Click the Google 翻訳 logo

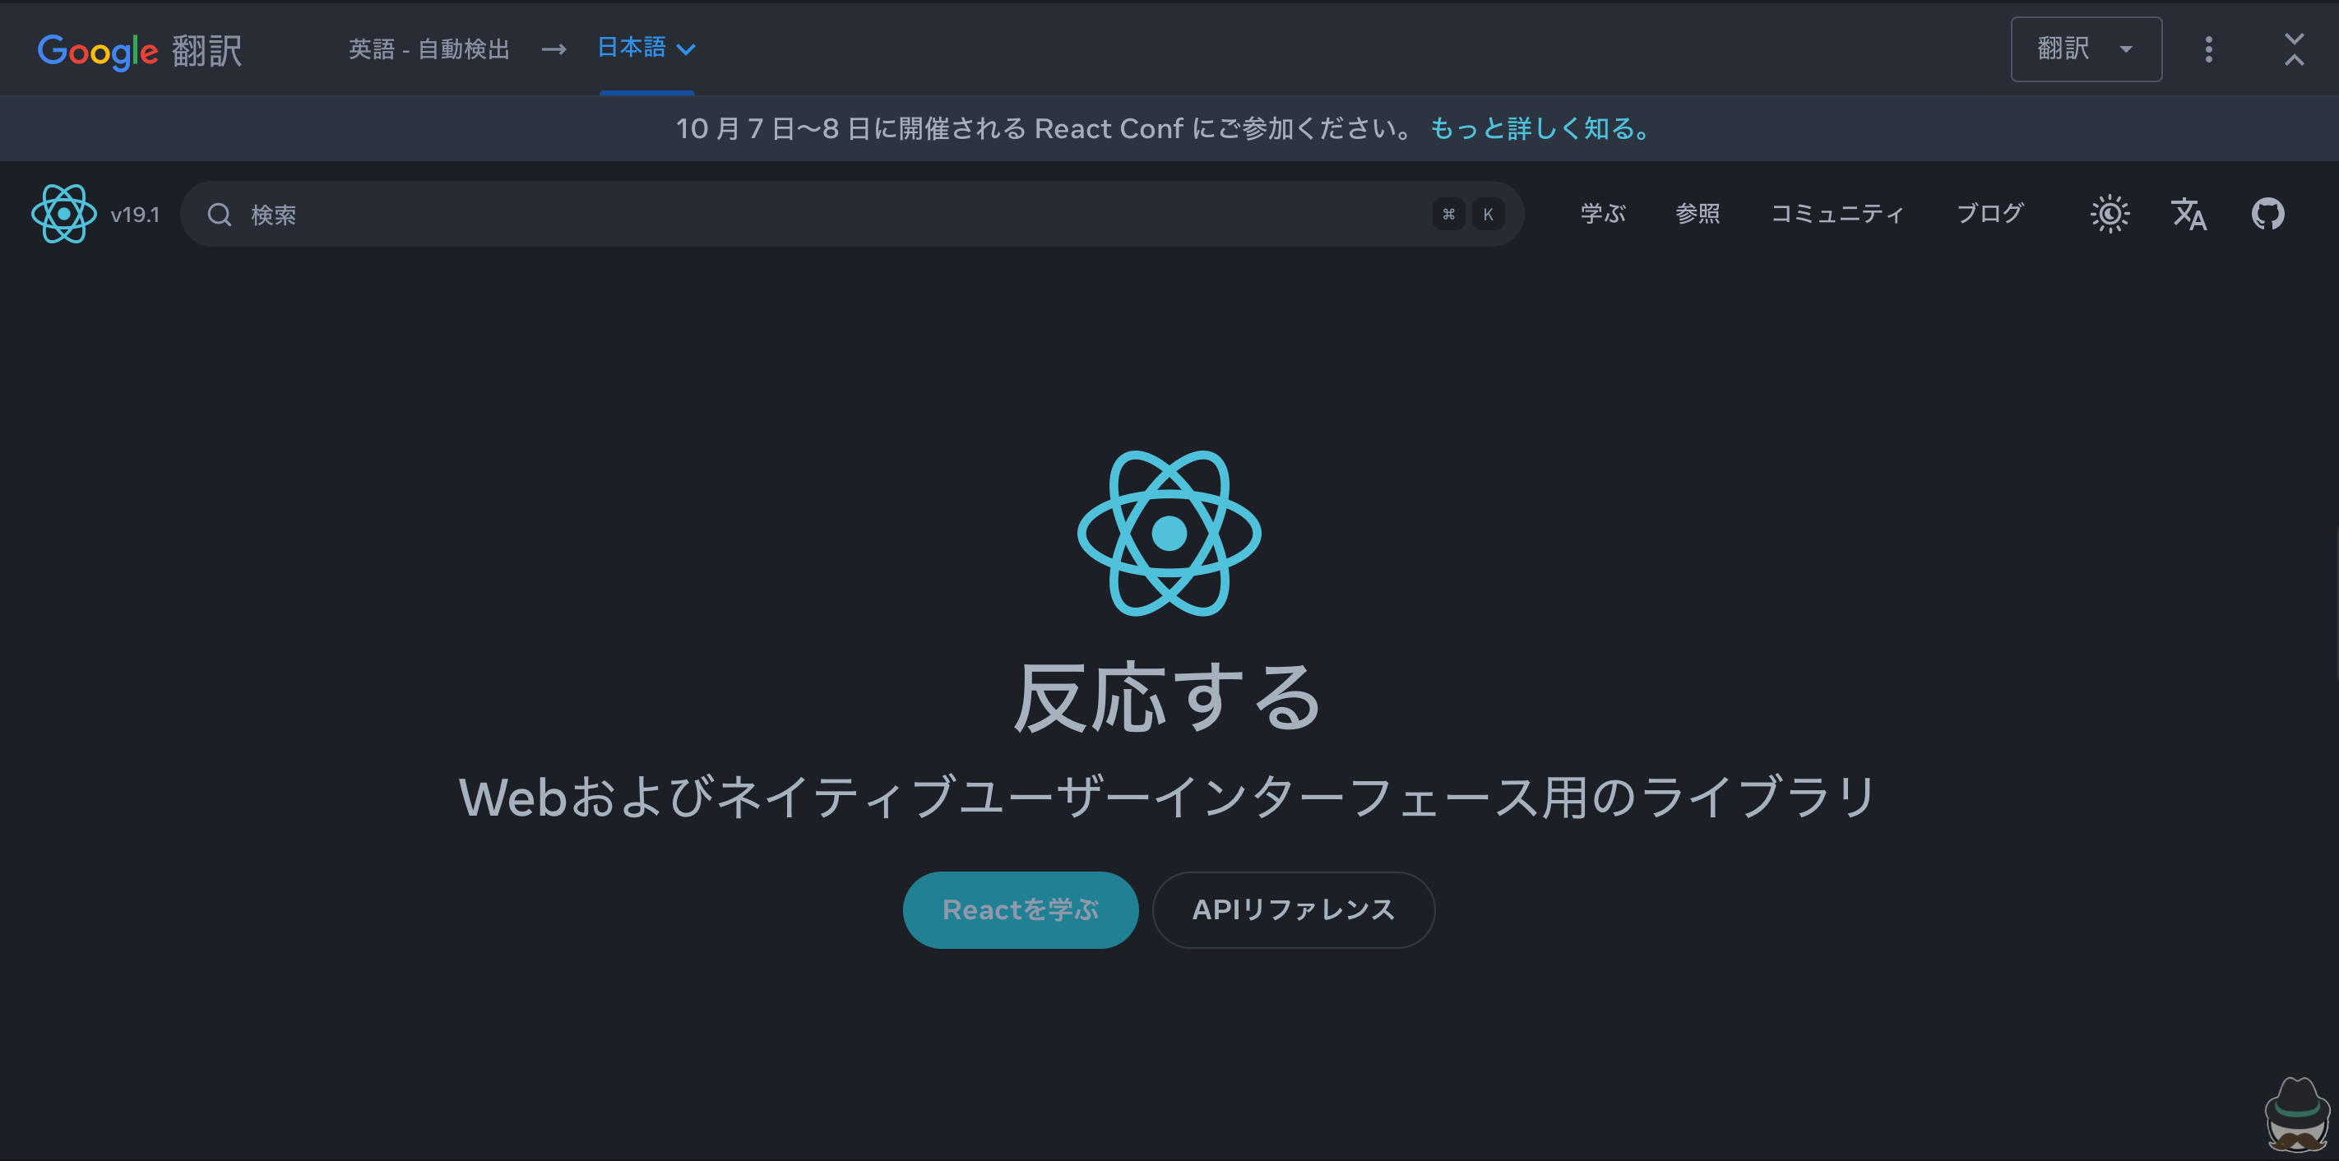(x=138, y=50)
